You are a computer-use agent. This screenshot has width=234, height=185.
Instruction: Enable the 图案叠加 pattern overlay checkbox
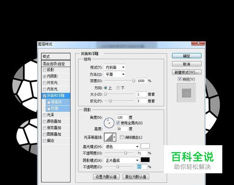pyautogui.click(x=44, y=134)
